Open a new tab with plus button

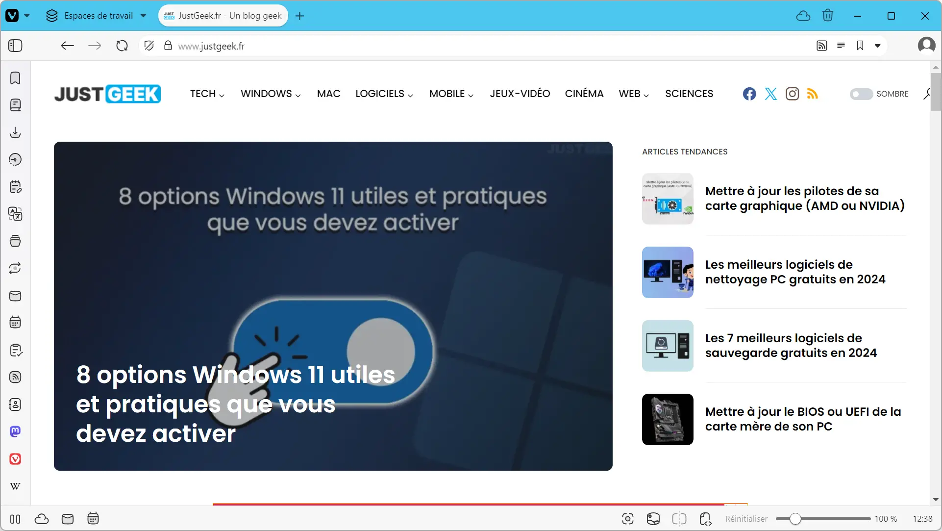300,16
